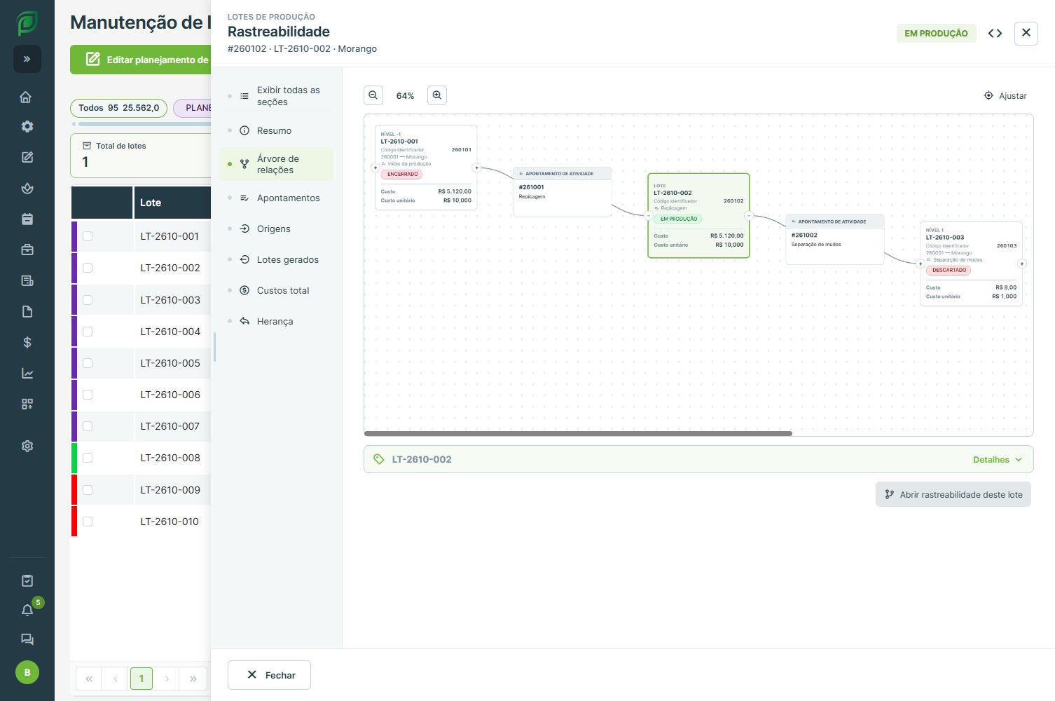Go to Origens section
Screen dimensions: 1055x701
277,229
